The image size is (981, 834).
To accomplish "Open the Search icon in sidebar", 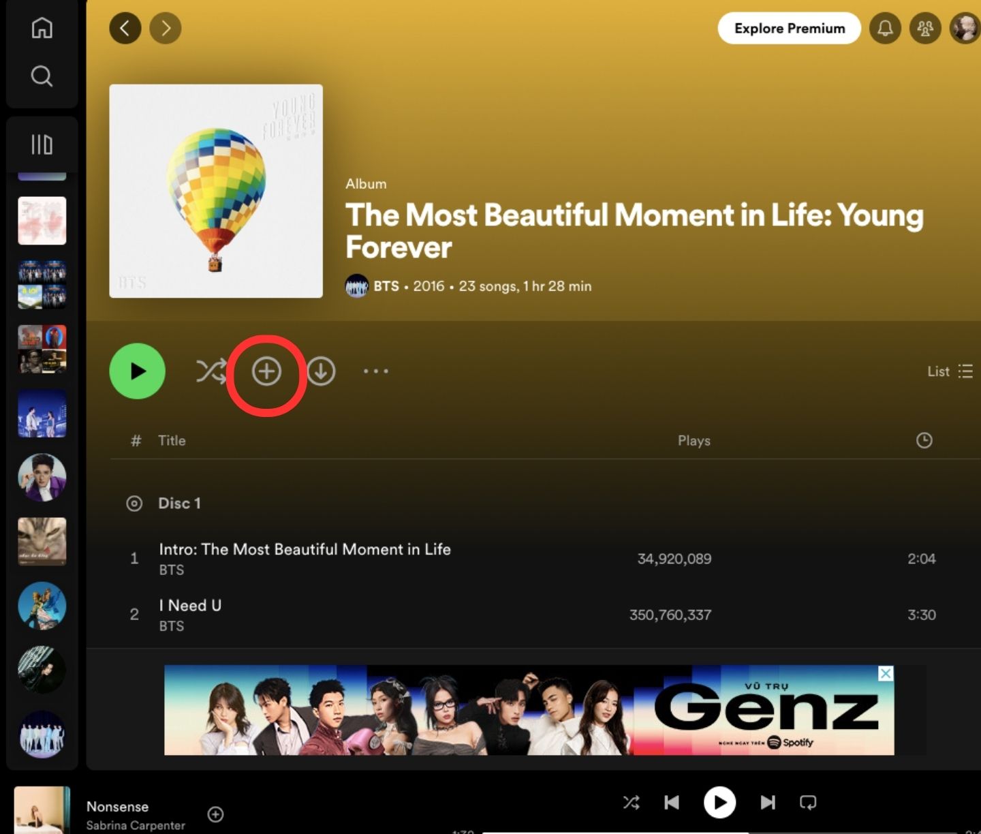I will [42, 76].
